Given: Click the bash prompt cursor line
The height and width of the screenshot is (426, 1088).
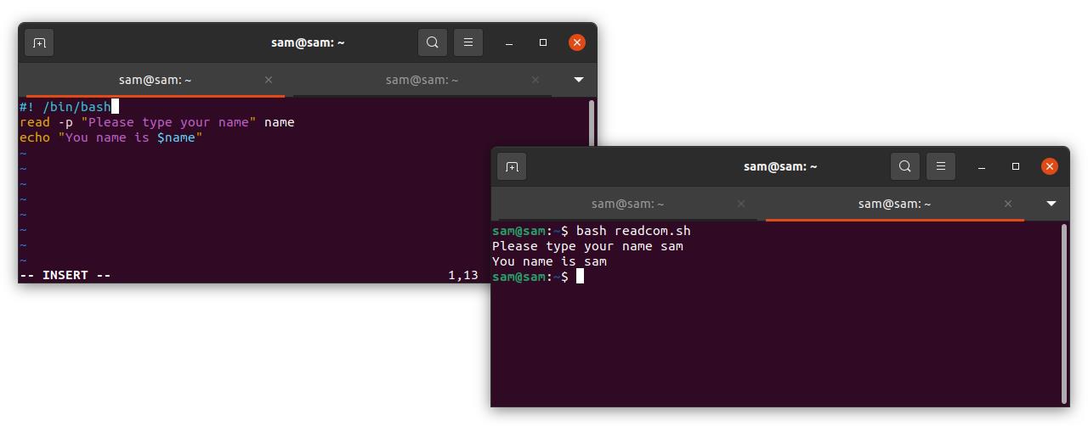Looking at the screenshot, I should pos(538,277).
